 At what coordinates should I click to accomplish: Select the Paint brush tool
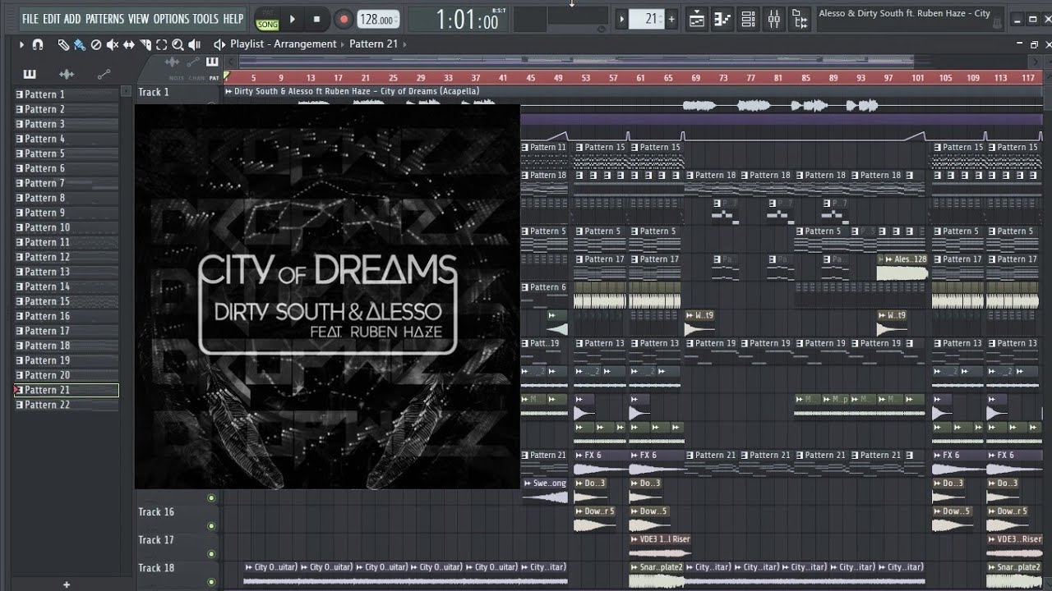coord(79,44)
